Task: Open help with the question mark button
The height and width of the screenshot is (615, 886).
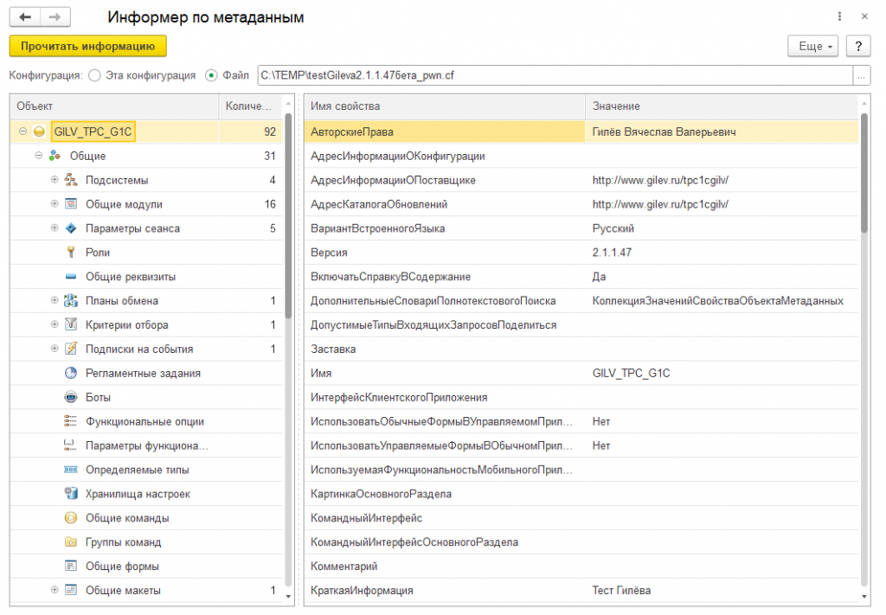Action: 857,46
